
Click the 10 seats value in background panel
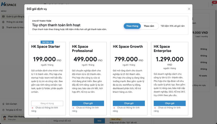203,76
